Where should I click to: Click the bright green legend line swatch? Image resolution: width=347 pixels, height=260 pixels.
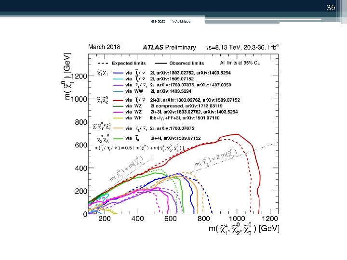tap(118, 138)
